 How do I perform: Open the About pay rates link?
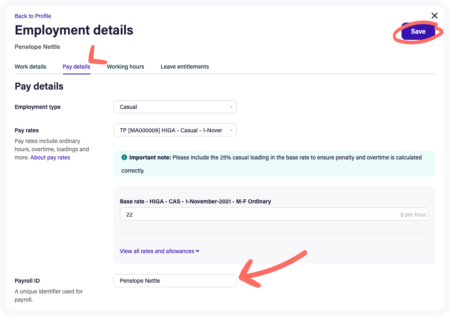pyautogui.click(x=50, y=157)
